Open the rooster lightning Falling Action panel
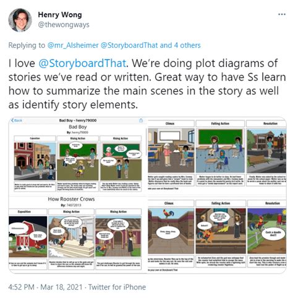This screenshot has height=302, width=293. 221,231
